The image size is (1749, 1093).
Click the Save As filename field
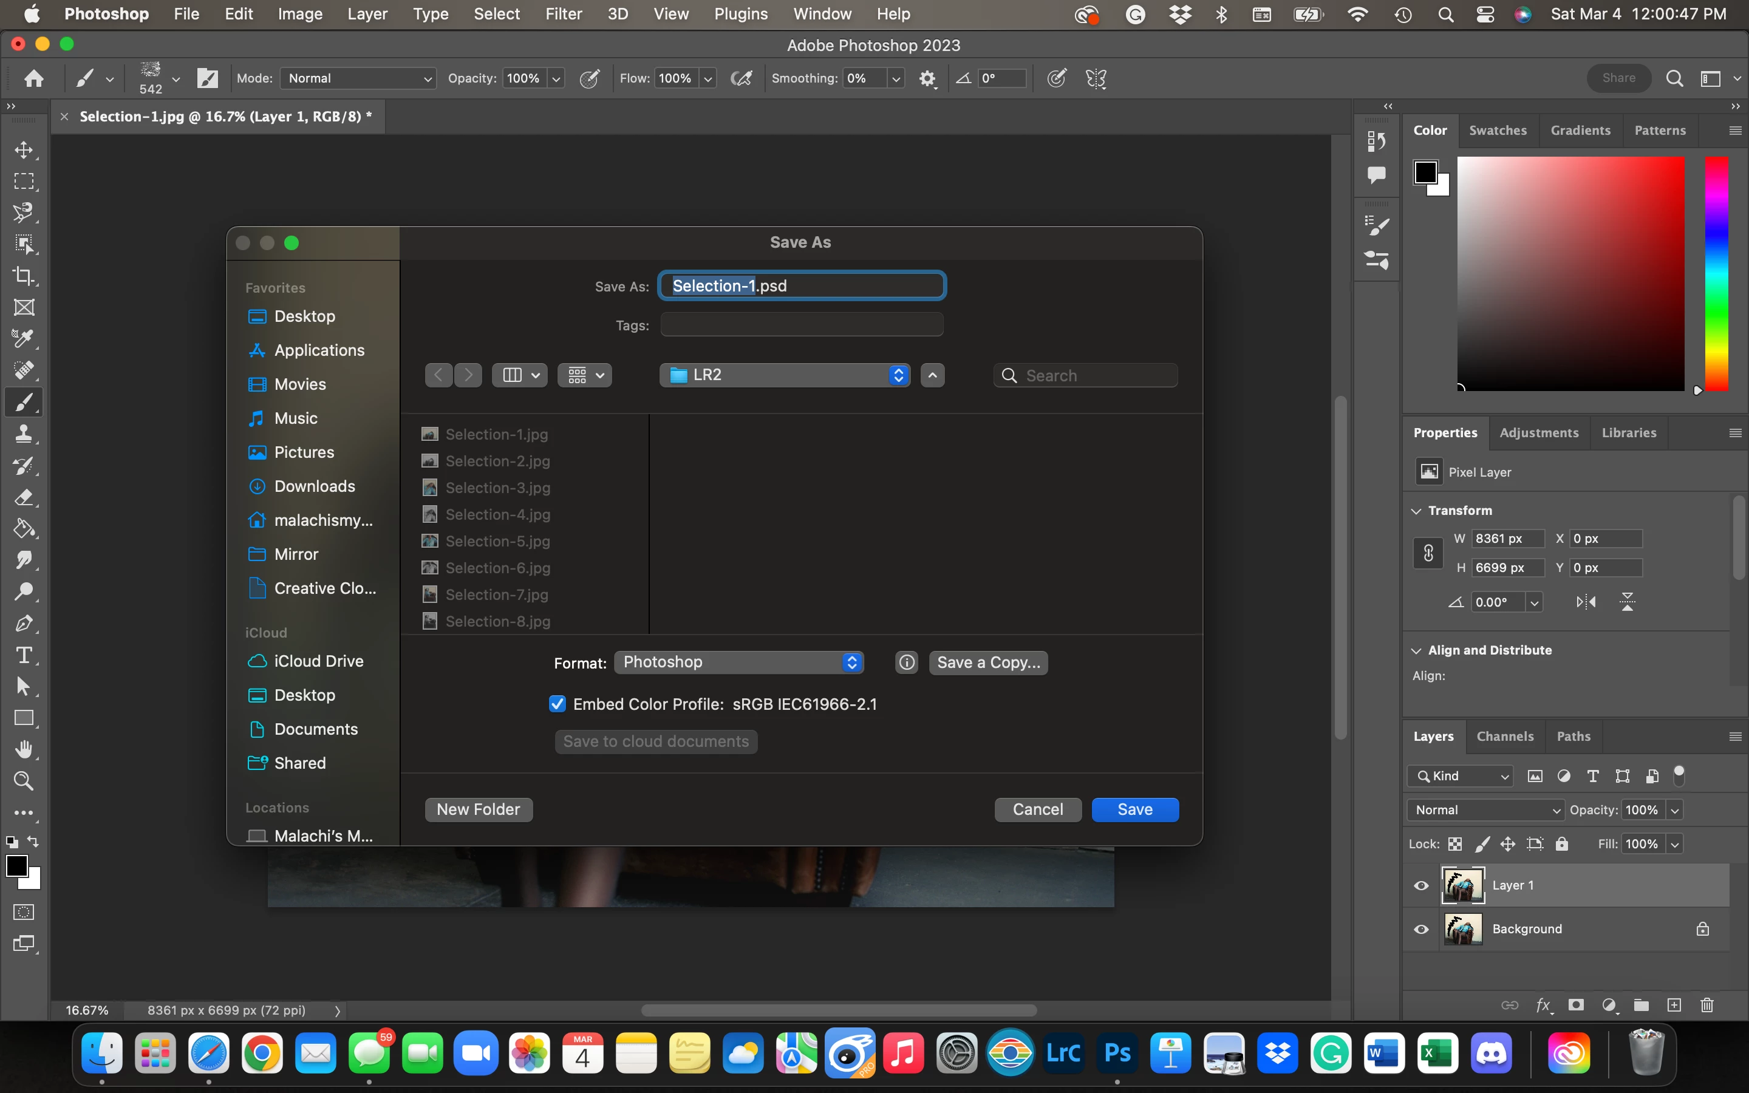click(802, 285)
